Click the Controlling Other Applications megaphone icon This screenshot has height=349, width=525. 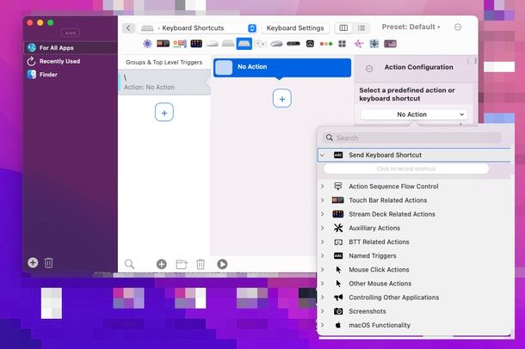tap(338, 297)
